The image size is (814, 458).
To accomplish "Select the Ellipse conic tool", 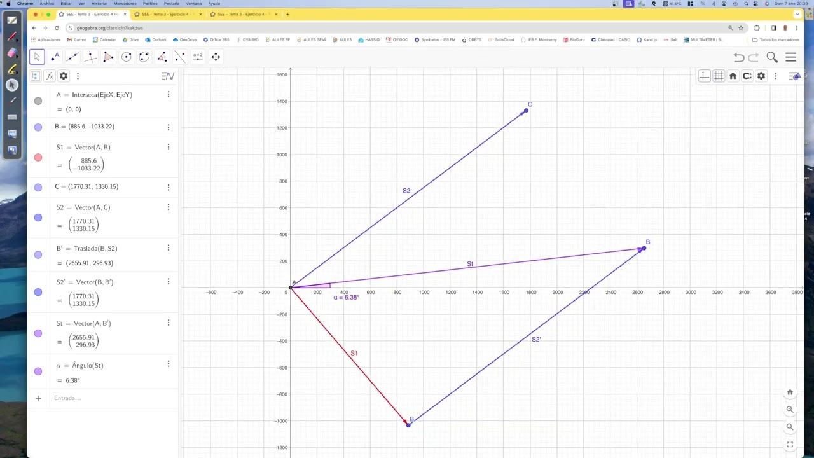I will coord(144,57).
